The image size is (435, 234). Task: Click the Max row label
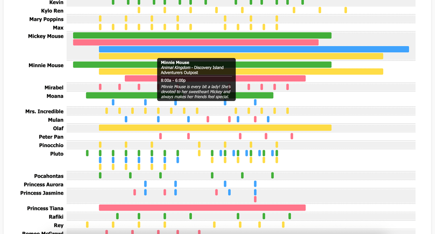click(x=58, y=28)
